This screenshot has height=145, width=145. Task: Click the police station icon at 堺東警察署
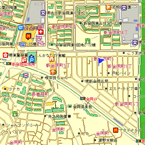pos(5,55)
